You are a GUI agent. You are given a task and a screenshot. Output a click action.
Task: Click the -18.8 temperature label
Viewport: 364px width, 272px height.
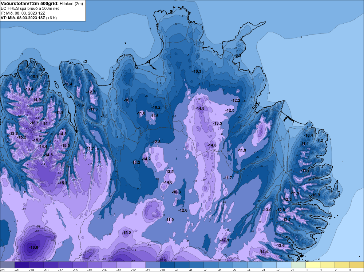tap(33, 247)
